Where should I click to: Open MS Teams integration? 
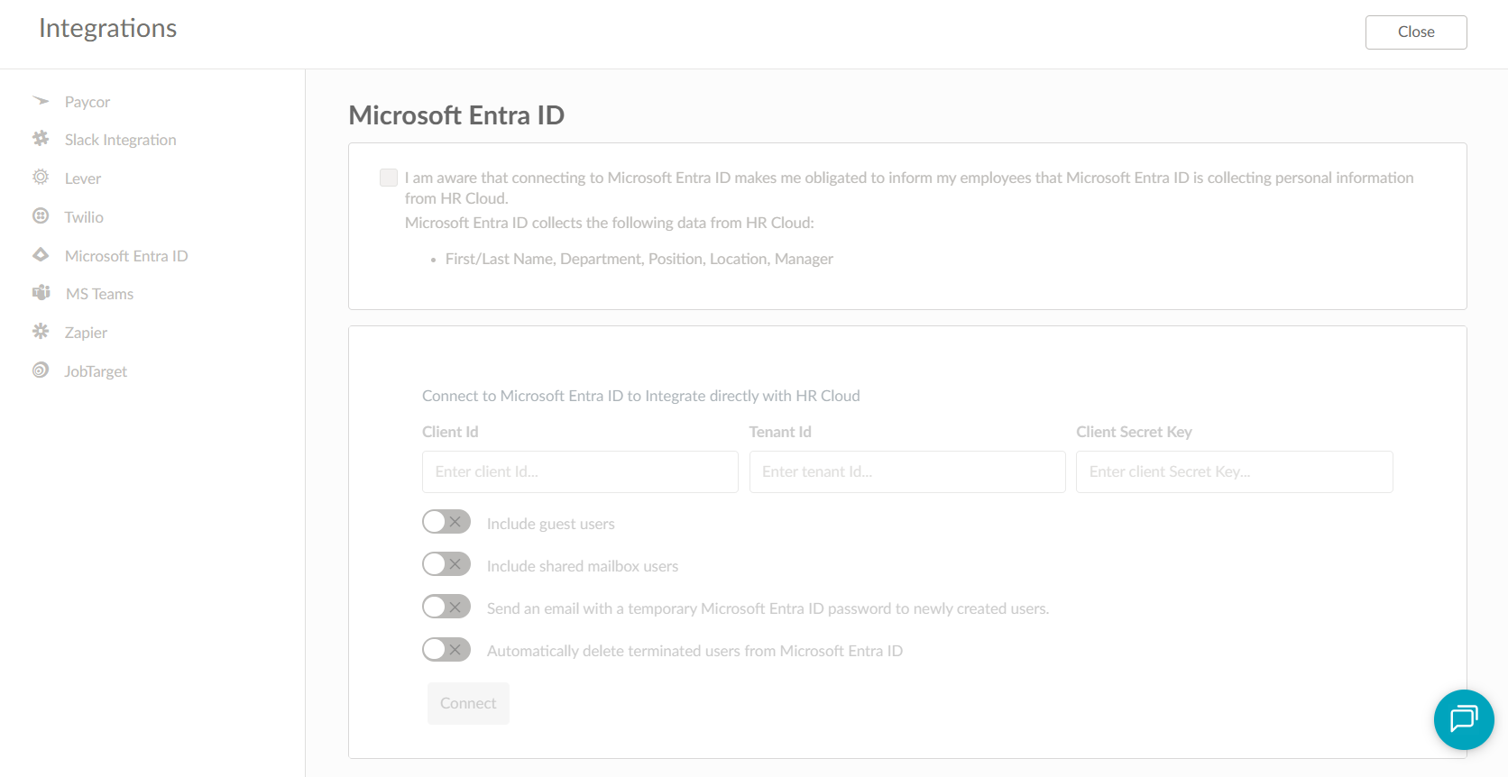tap(99, 294)
